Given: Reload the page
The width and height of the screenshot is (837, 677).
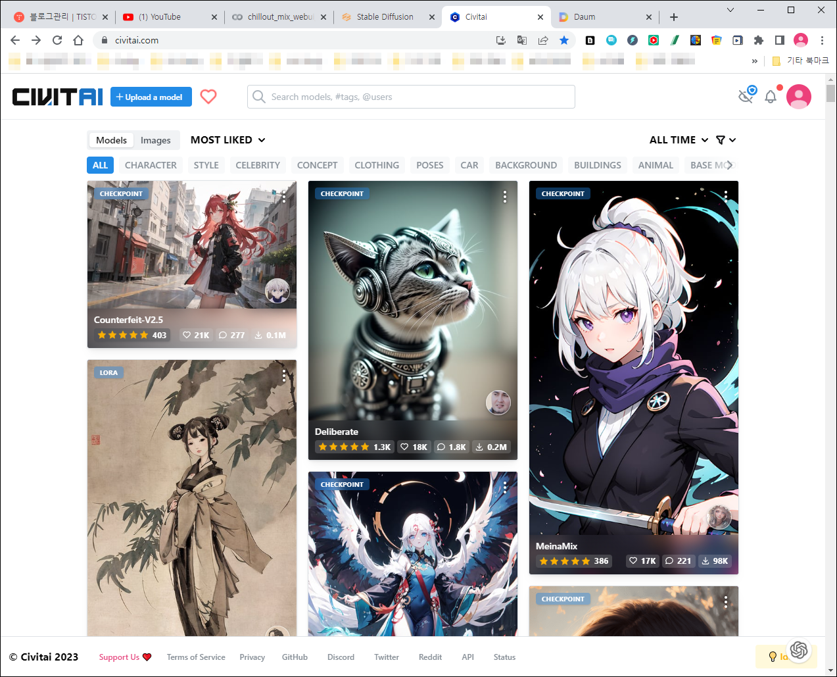Looking at the screenshot, I should tap(57, 40).
